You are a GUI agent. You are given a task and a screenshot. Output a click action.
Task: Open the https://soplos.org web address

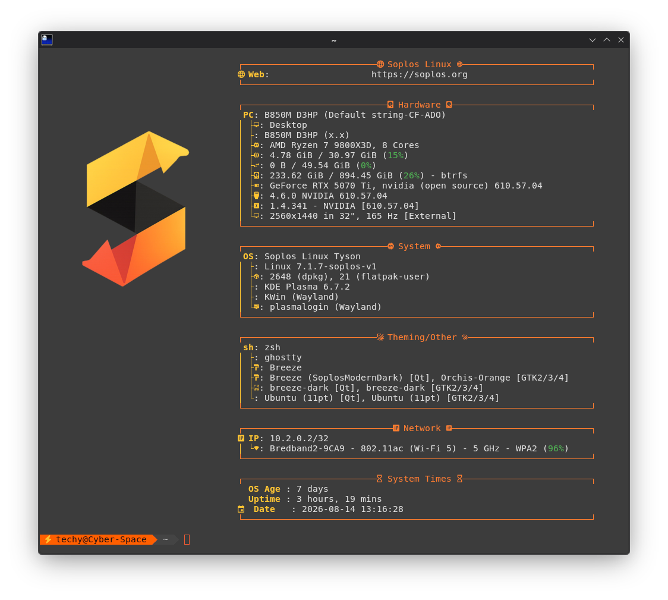tap(419, 74)
